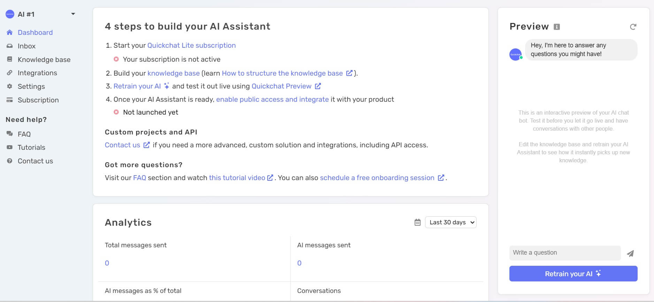
Task: Click external-link icon beside Contact us link
Action: point(147,145)
